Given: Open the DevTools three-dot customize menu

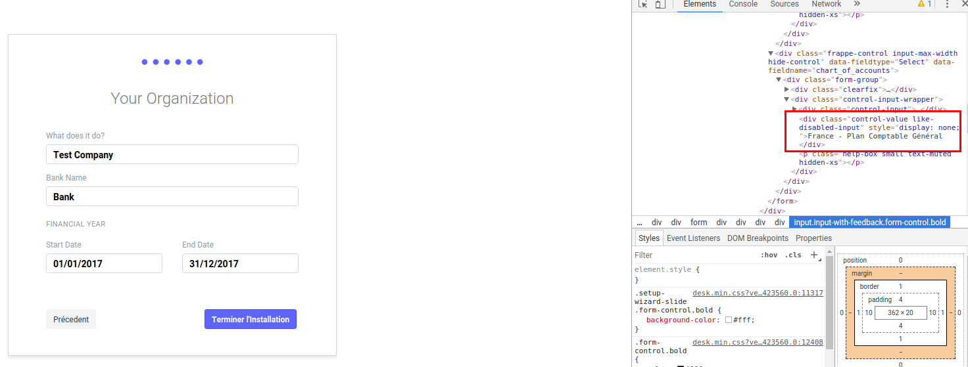Looking at the screenshot, I should 947,4.
